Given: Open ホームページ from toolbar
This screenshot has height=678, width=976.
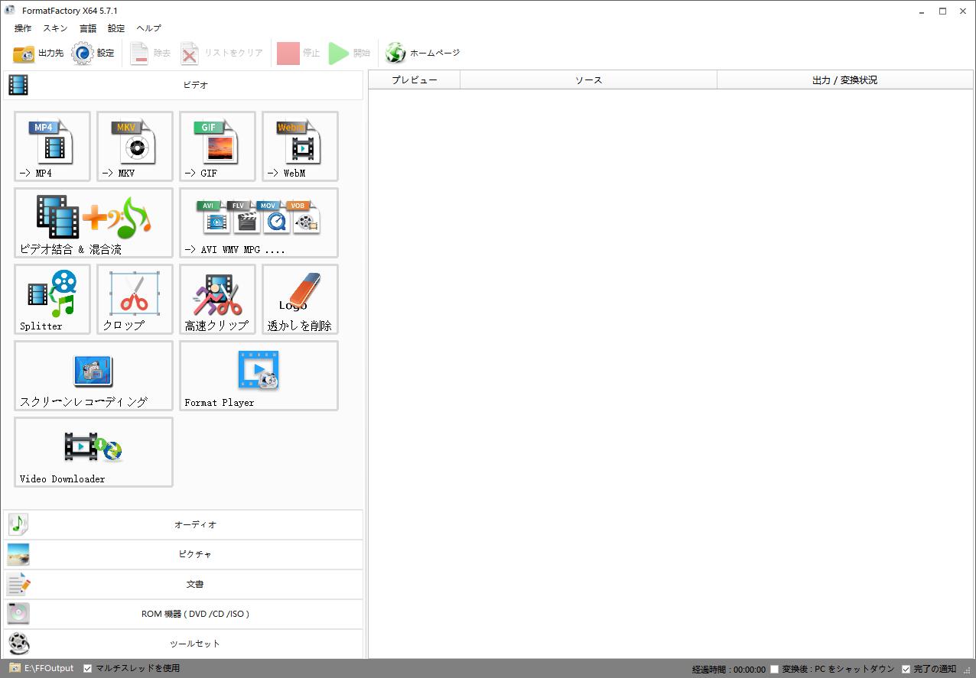Looking at the screenshot, I should (423, 54).
